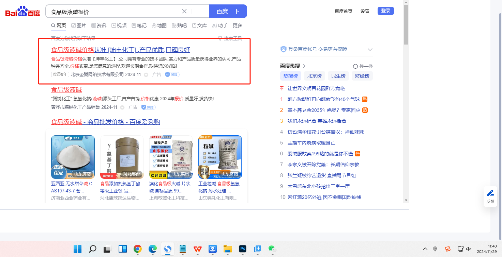Image resolution: width=502 pixels, height=257 pixels.
Task: Open 张兰疑被综艺退货 直播骂节目组 topic
Action: click(322, 175)
